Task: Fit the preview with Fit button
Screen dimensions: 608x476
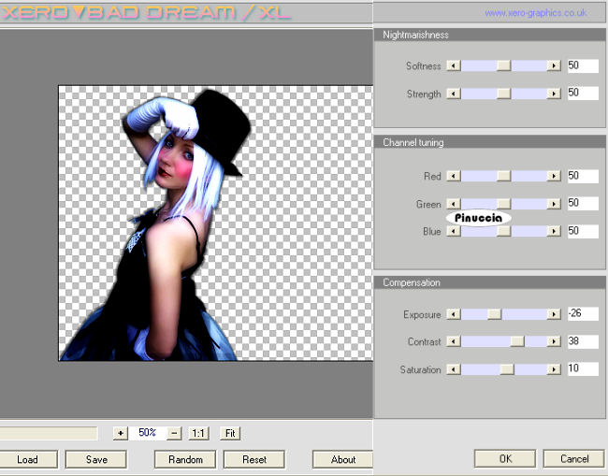Action: (x=230, y=433)
